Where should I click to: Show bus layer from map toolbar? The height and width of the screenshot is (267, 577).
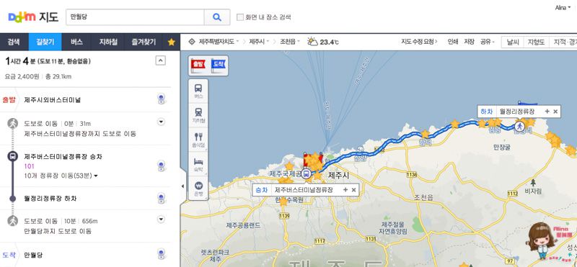(198, 91)
